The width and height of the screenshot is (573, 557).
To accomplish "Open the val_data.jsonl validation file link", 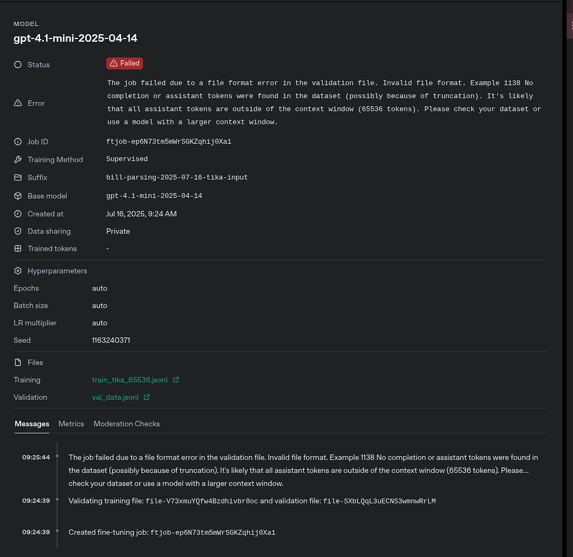I will point(115,397).
